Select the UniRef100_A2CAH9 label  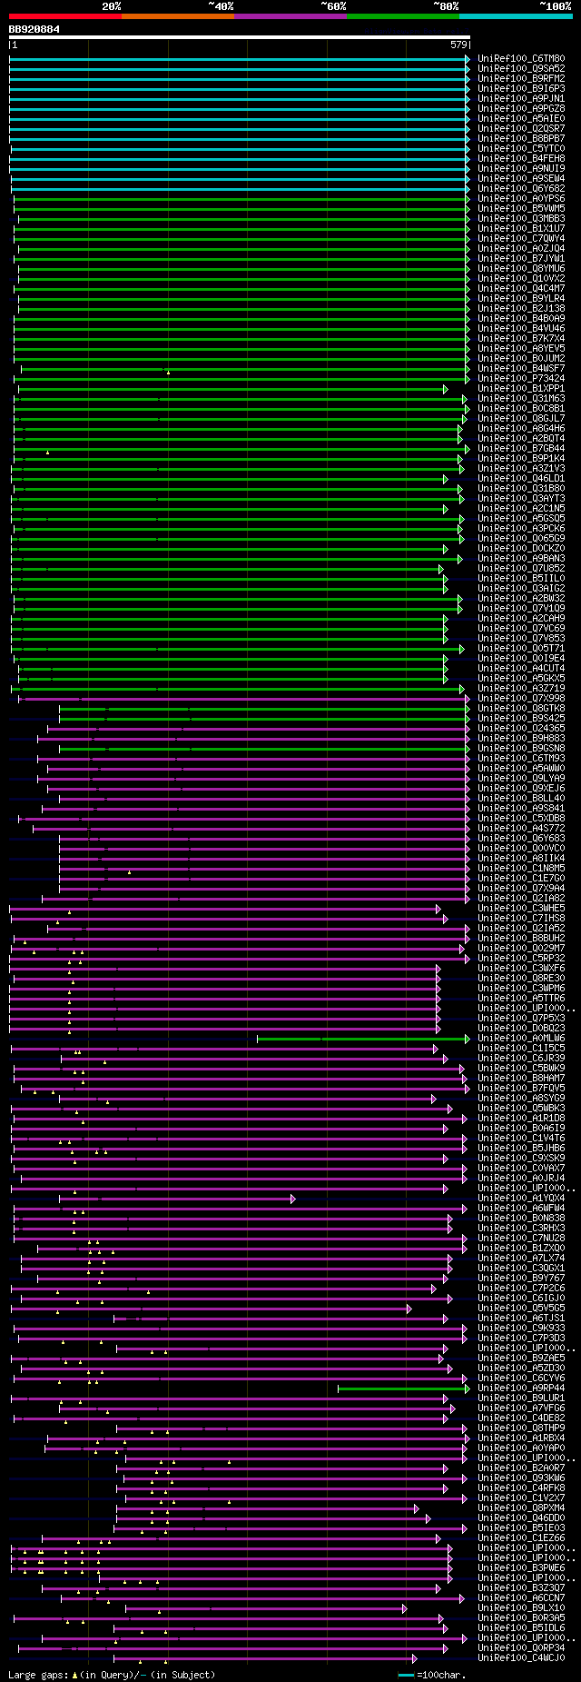(x=521, y=619)
